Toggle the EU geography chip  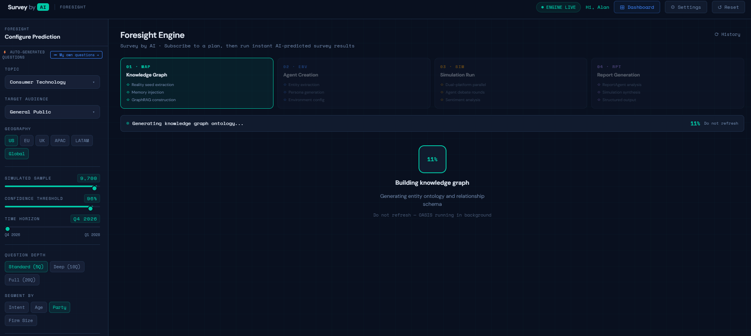point(27,141)
